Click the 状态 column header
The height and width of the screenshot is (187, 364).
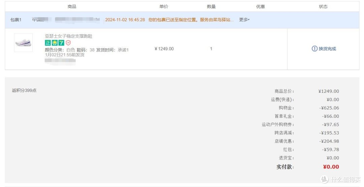pos(323,6)
